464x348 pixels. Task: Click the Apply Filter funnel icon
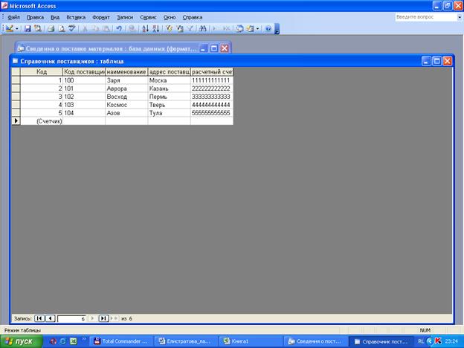pos(190,29)
